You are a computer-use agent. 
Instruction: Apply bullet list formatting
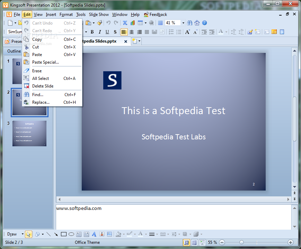click(x=179, y=32)
